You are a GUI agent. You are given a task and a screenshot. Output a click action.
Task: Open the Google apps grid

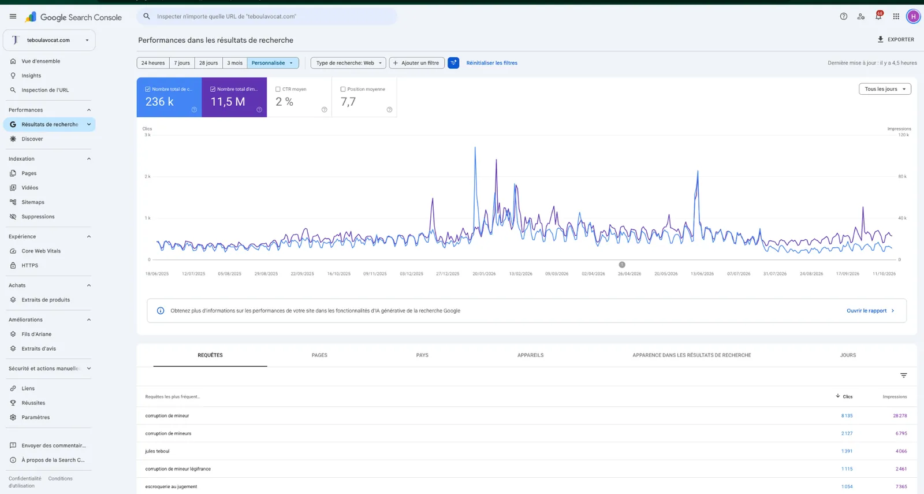coord(896,17)
